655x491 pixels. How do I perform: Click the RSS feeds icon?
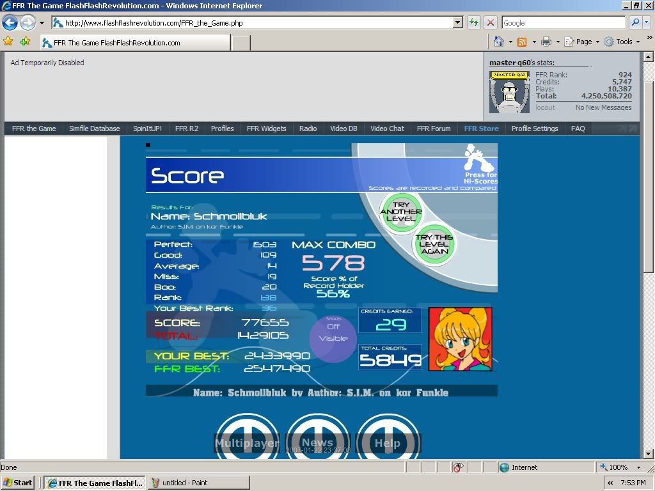pos(522,42)
